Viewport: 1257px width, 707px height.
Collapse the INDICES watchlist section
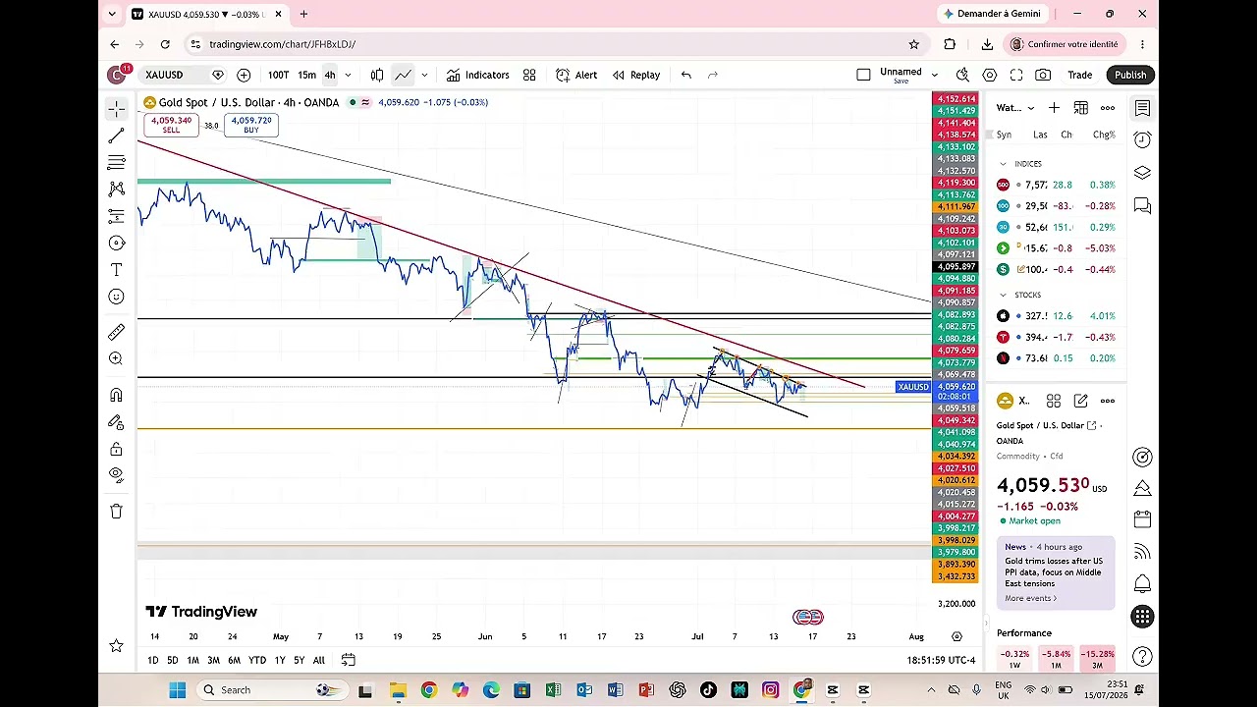tap(1003, 164)
